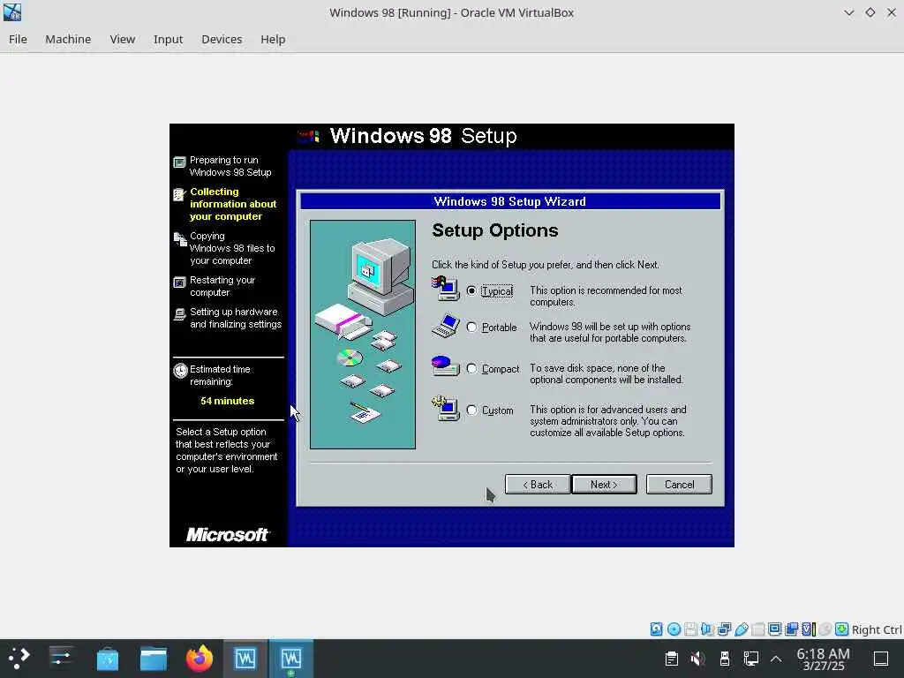Click the show desktop button
904x678 pixels.
click(x=881, y=659)
